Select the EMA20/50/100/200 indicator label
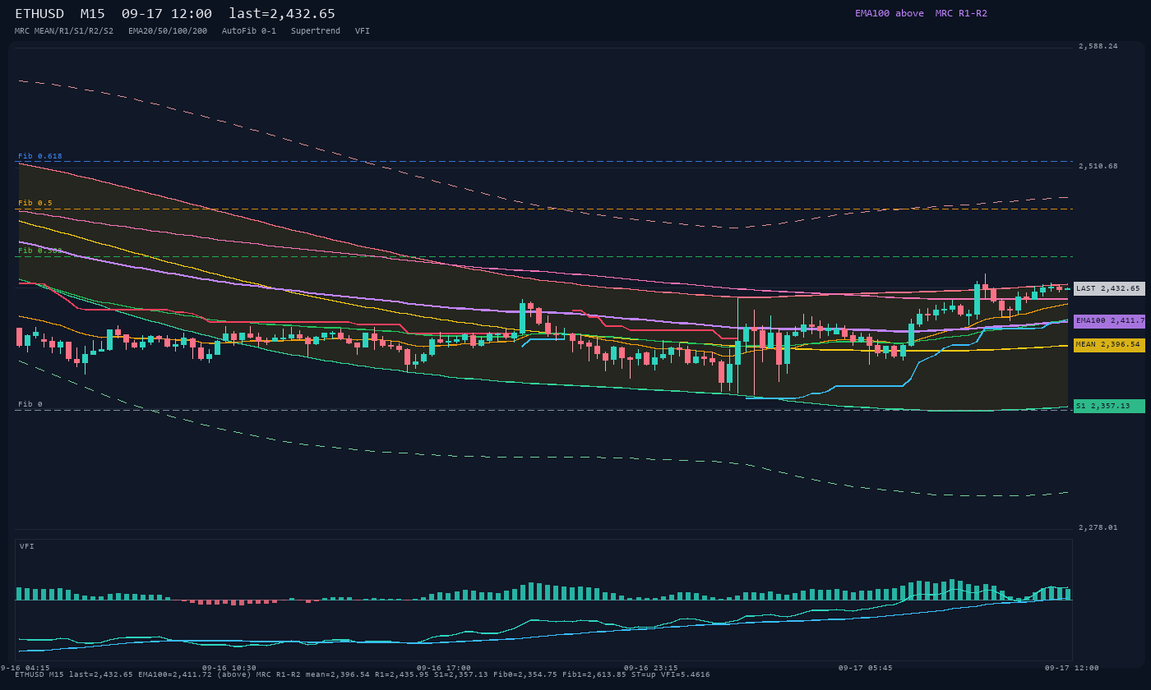Screen dimensions: 1151x690 [168, 30]
